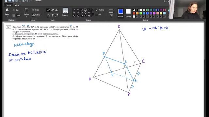Activate the Color1 foreground slot
Image resolution: width=209 pixels, height=117 pixels.
click(121, 13)
